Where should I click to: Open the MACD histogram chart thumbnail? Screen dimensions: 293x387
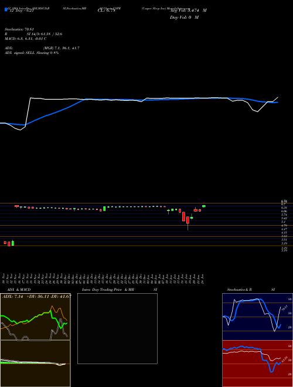(35, 364)
